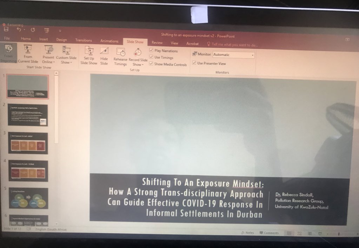Click spell check icon in status bar
The width and height of the screenshot is (359, 248).
pos(29,229)
